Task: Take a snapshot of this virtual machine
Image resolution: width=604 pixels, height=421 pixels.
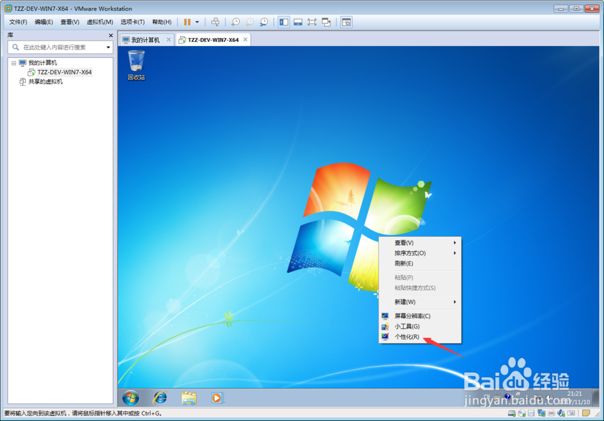Action: pyautogui.click(x=236, y=22)
